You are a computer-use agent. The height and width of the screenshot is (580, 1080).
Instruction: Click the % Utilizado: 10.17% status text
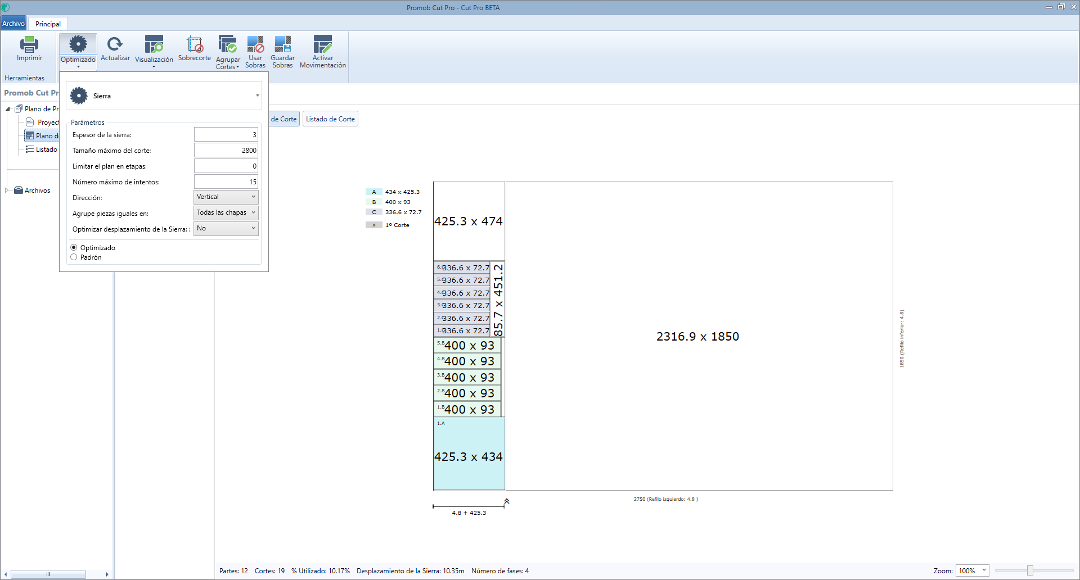click(321, 571)
